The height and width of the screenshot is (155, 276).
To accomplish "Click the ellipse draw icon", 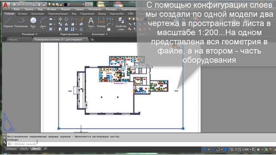I will pos(51,24).
